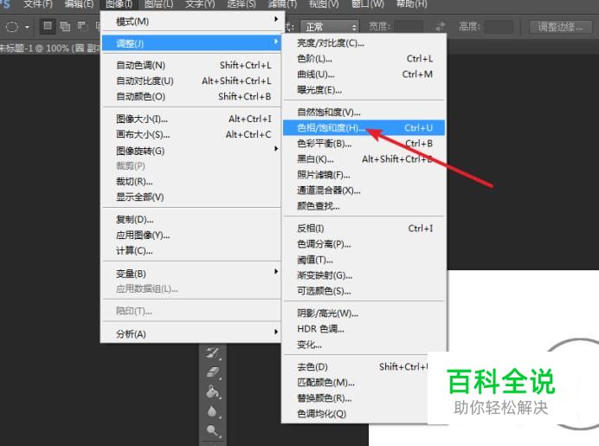Viewport: 599px width, 446px height.
Task: Choose 阴影/高光(W)...
Action: point(364,313)
